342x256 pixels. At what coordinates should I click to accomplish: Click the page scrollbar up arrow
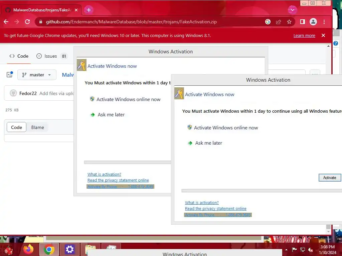pyautogui.click(x=329, y=46)
